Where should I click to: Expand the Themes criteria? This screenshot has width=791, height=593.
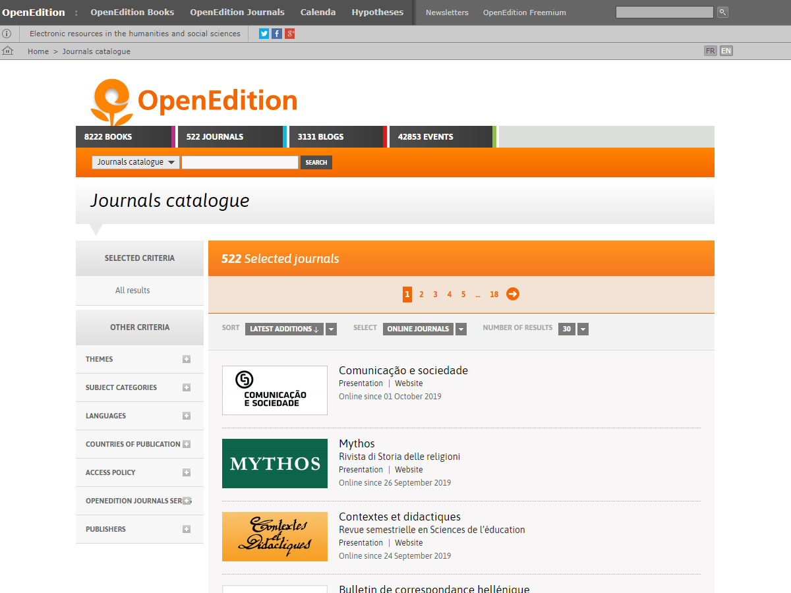[x=187, y=359]
